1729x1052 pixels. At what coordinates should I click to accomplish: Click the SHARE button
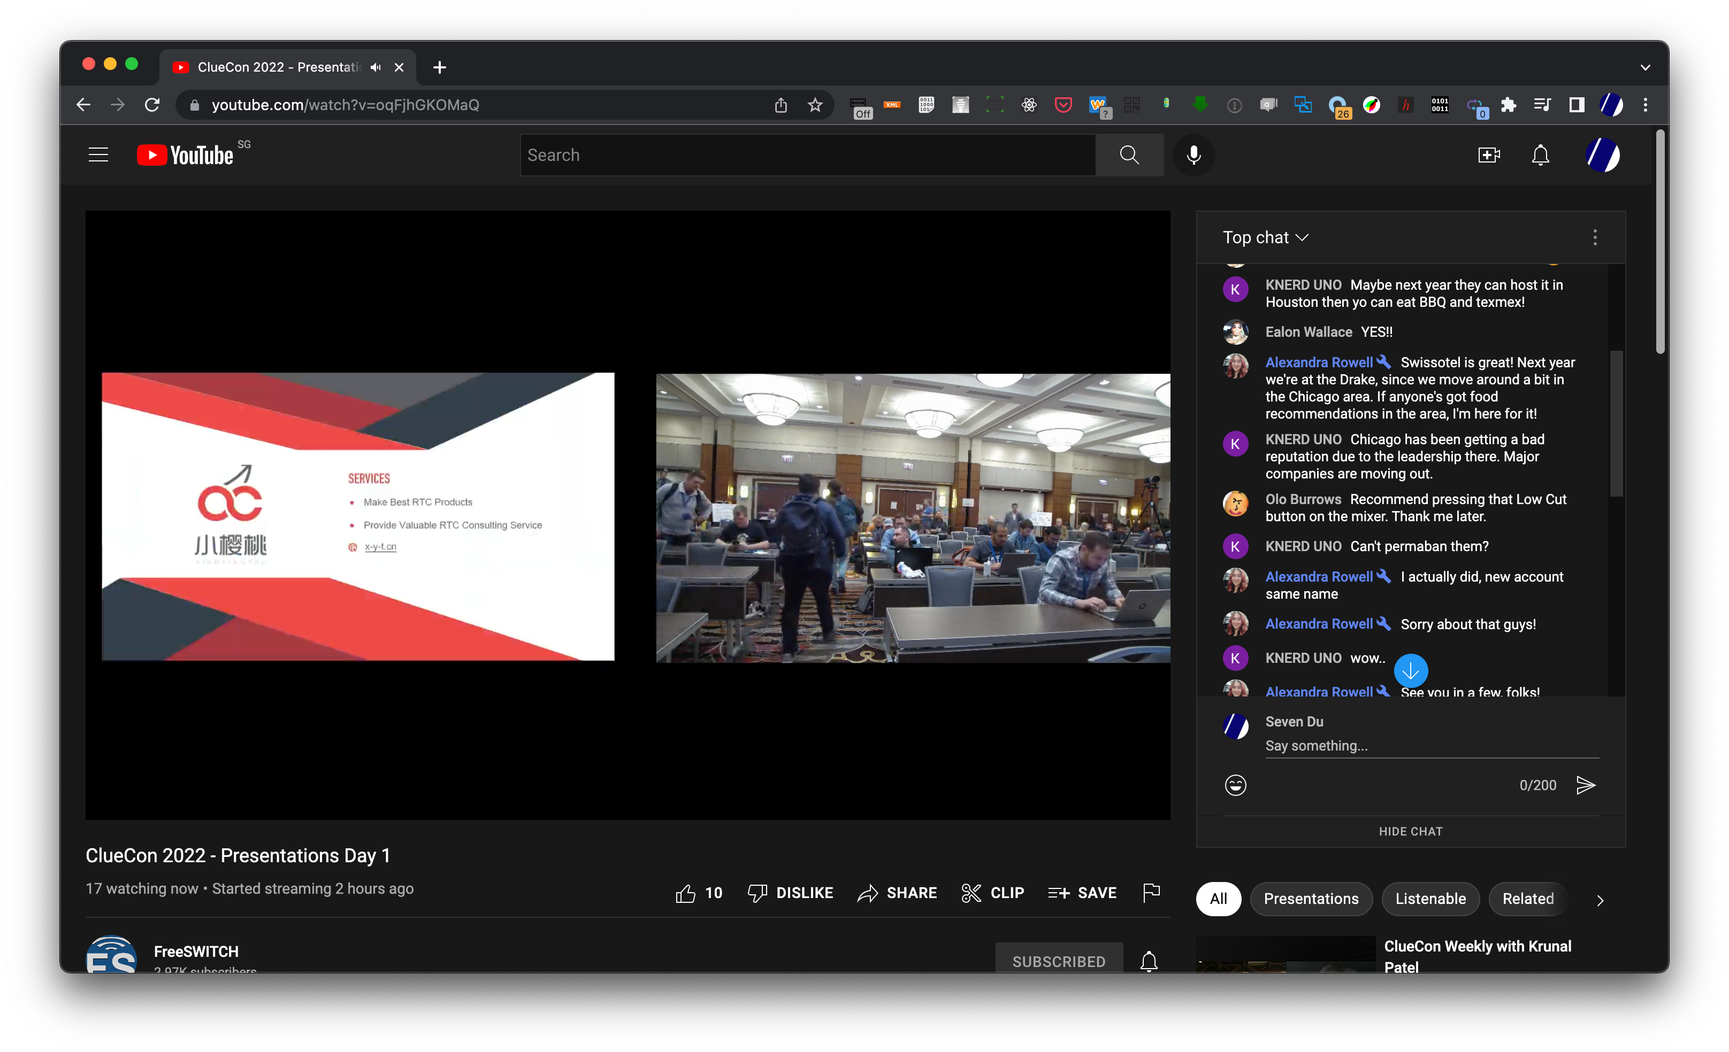coord(898,893)
